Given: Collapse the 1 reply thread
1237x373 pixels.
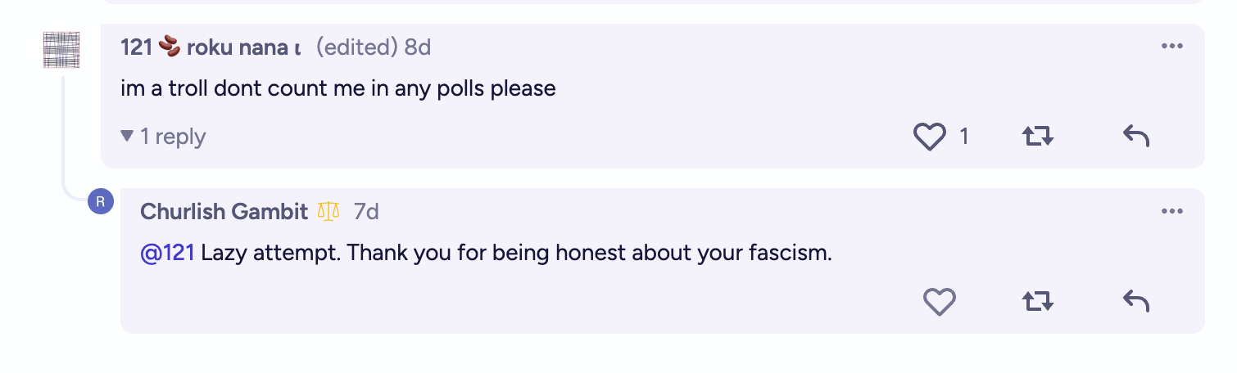Looking at the screenshot, I should pyautogui.click(x=163, y=137).
